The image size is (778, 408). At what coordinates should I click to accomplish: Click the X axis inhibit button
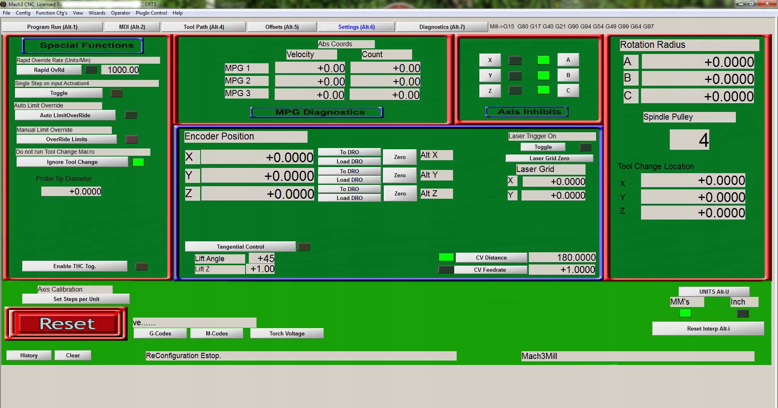(x=490, y=60)
